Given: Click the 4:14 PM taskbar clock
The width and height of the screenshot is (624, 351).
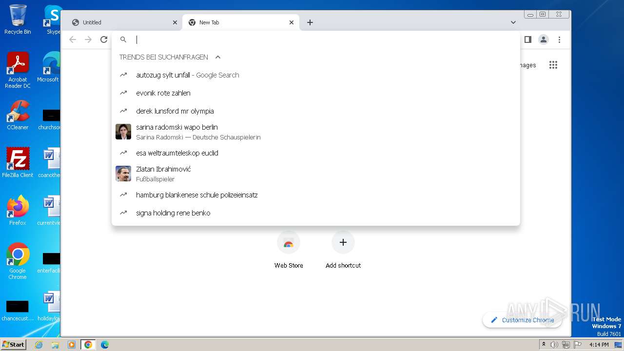Looking at the screenshot, I should click(x=599, y=345).
